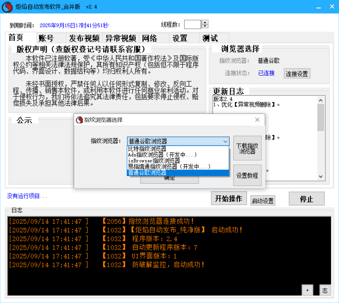Switch to the 账号 tab

tap(46, 38)
